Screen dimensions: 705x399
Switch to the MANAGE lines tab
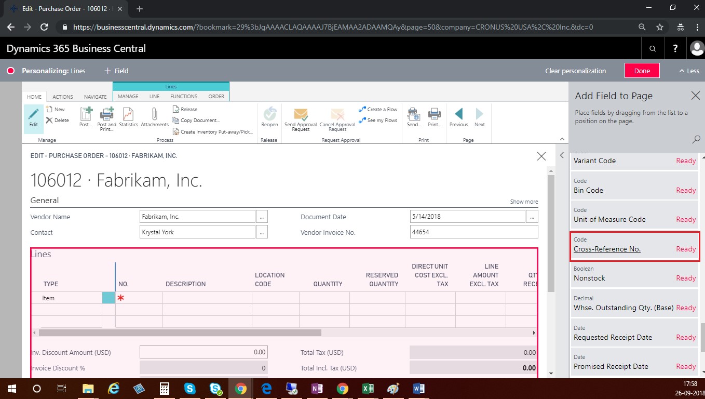[128, 96]
